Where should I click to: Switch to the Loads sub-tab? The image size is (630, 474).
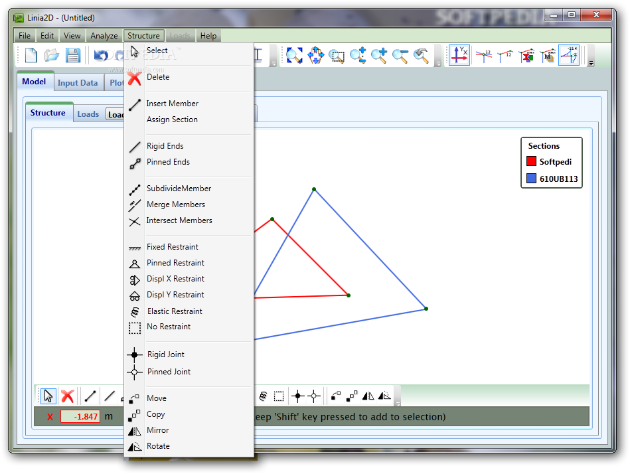tap(88, 114)
